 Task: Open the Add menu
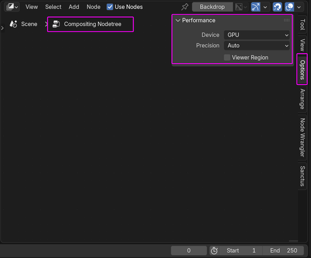click(74, 7)
